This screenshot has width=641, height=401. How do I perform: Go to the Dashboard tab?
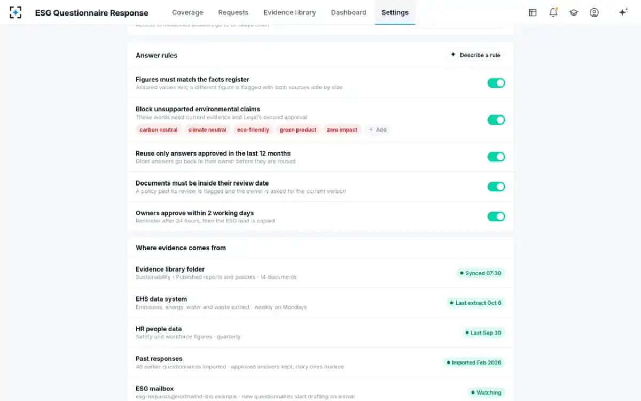click(x=349, y=12)
